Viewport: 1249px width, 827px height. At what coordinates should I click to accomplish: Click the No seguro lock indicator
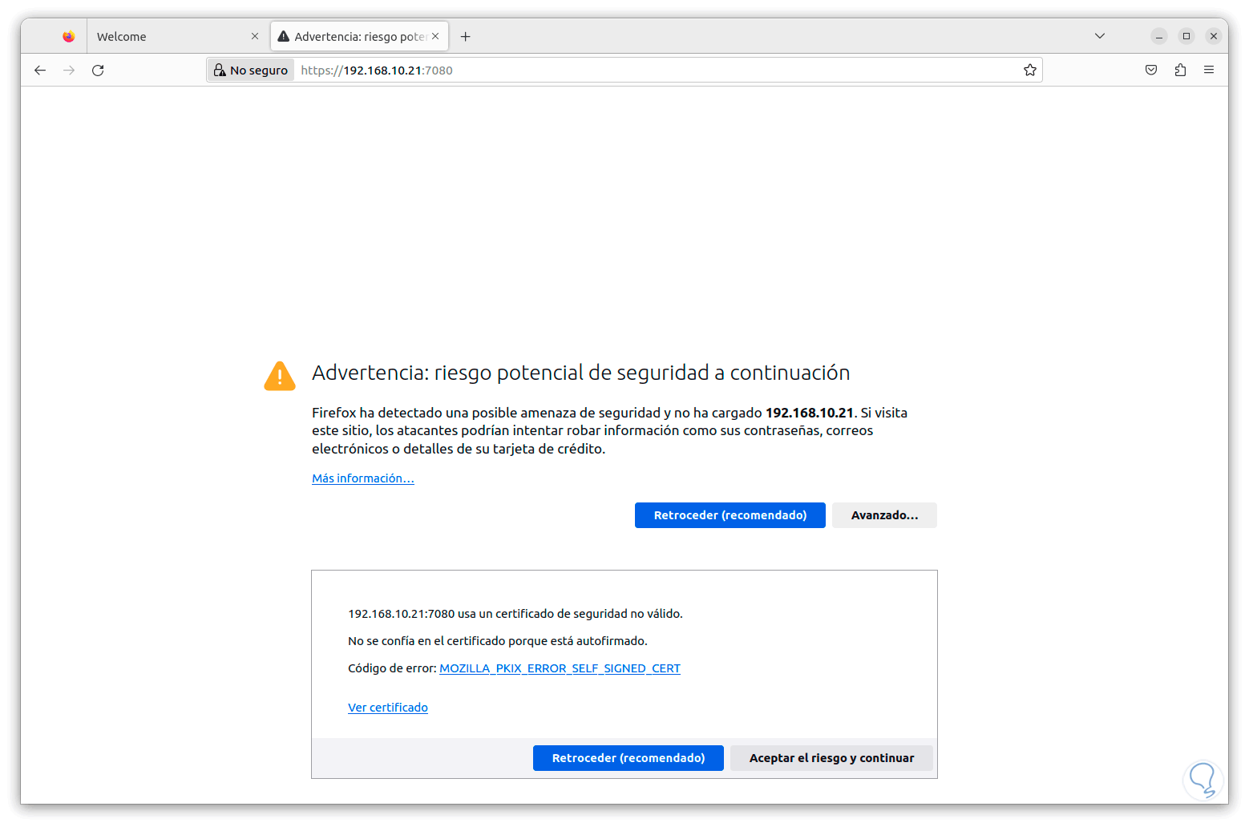pos(251,71)
